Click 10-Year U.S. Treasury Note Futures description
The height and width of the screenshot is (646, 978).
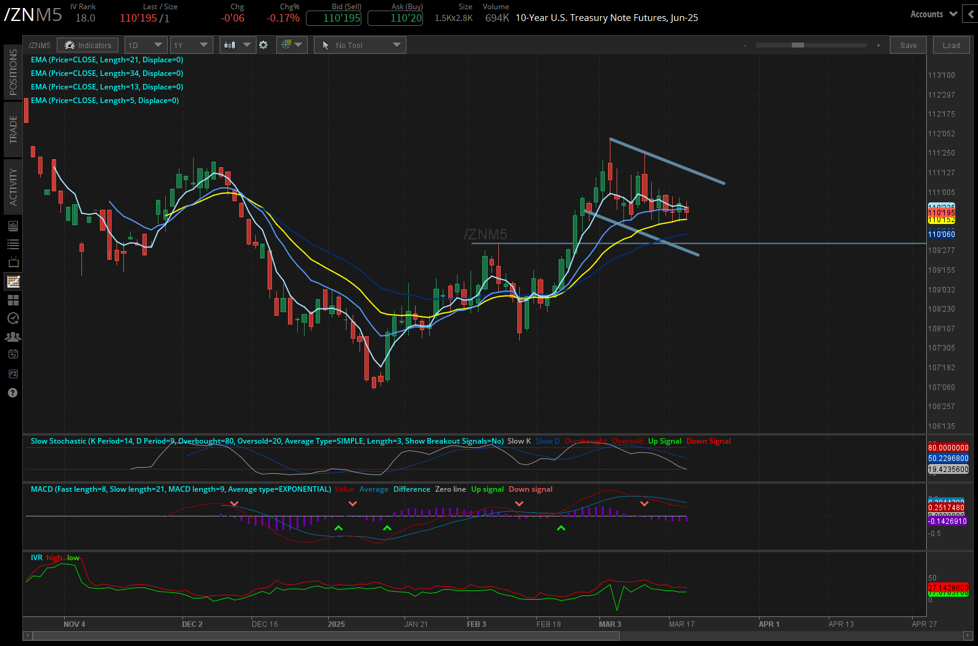pos(607,18)
